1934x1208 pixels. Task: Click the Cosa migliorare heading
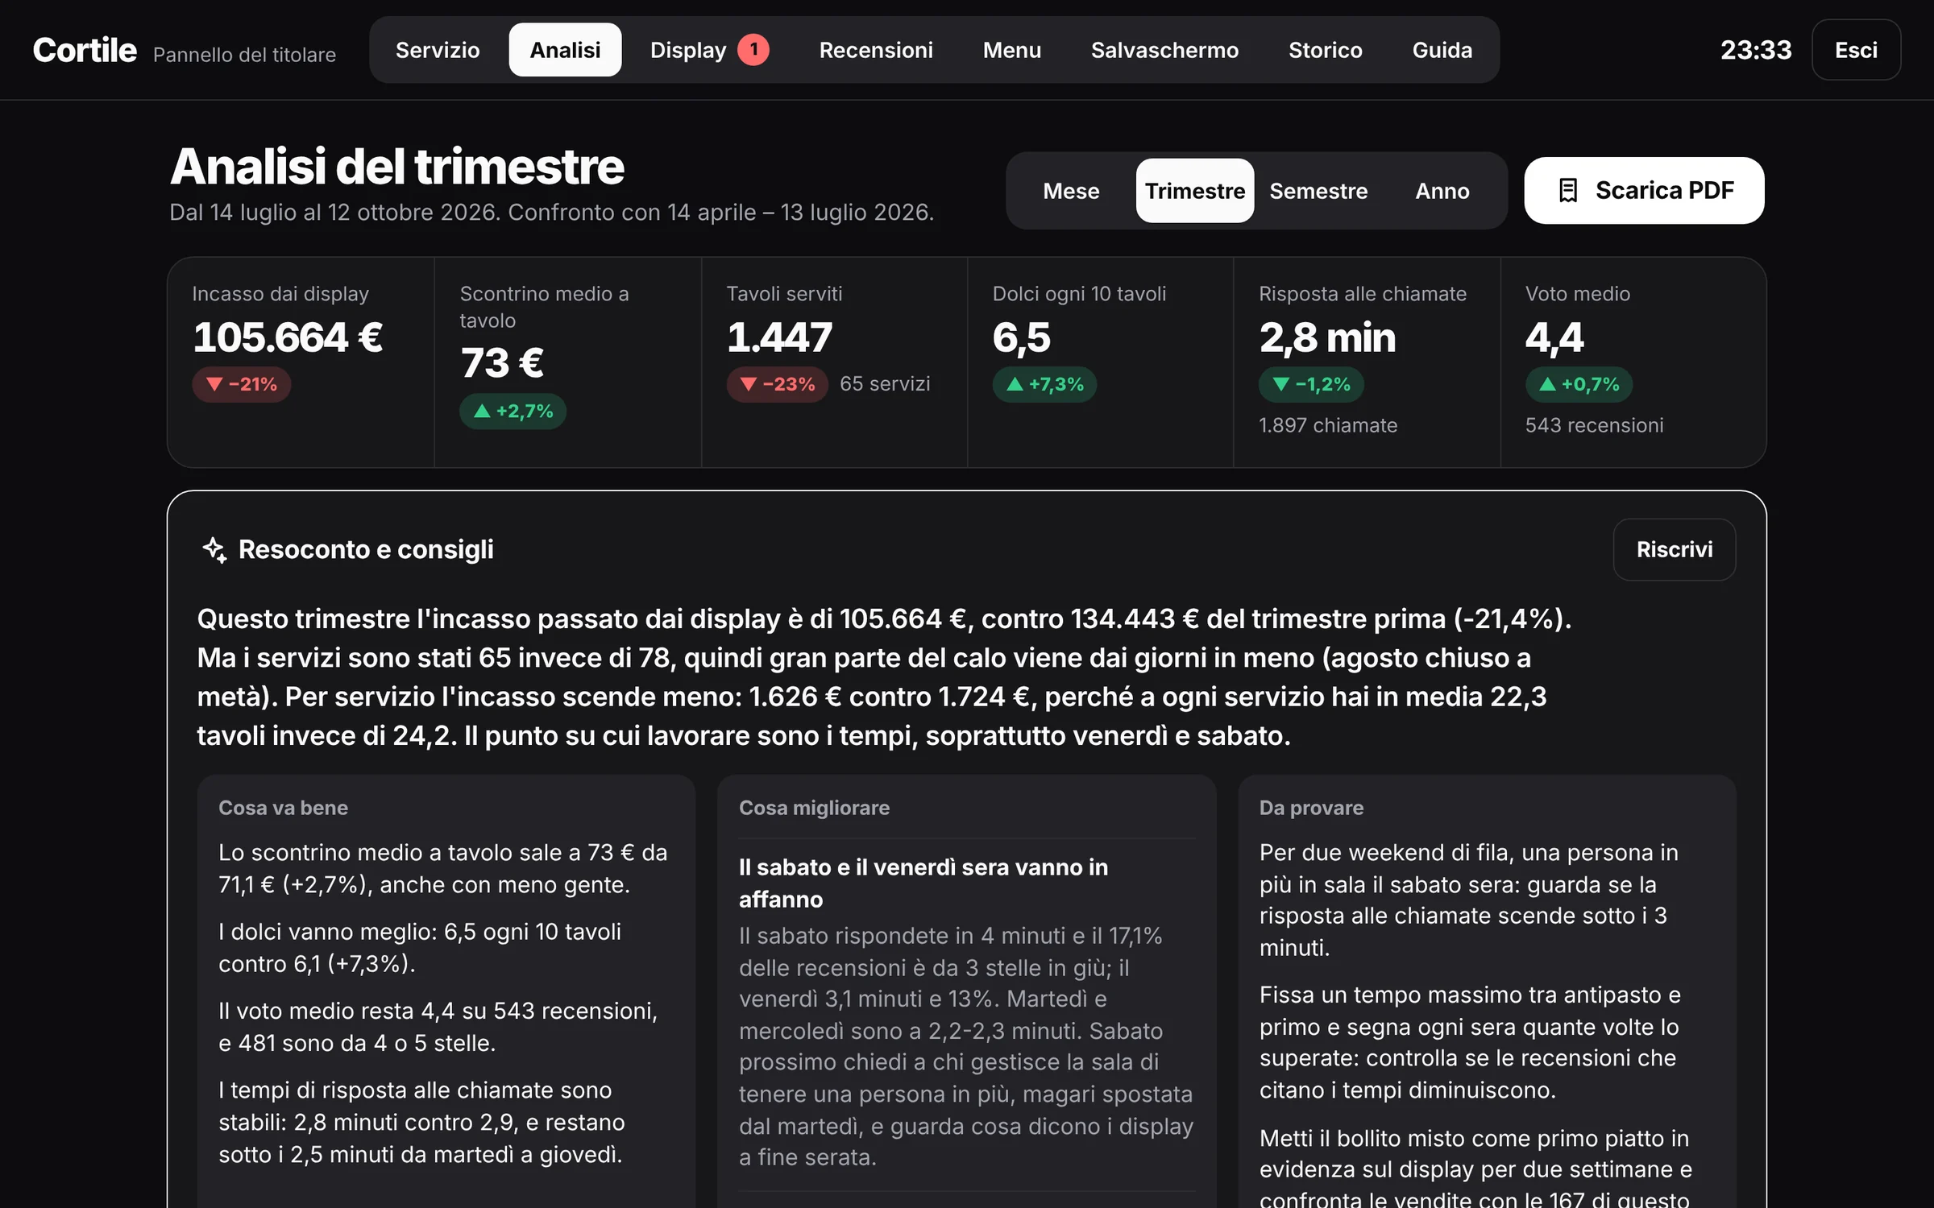[x=814, y=808]
